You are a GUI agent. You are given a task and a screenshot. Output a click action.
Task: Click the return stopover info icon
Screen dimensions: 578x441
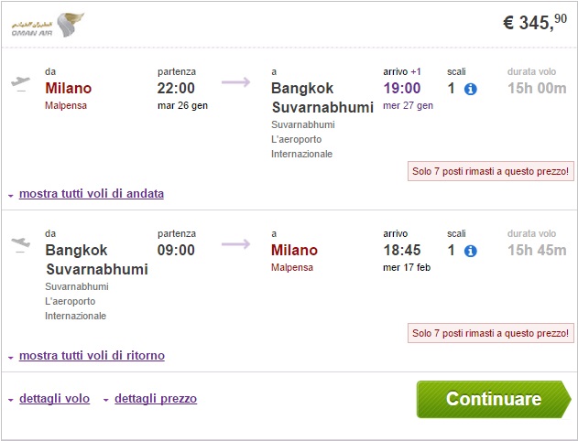(471, 251)
